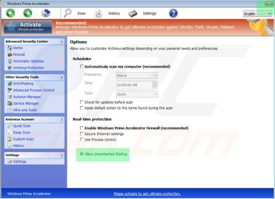This screenshot has height=199, width=275.
Task: Click the Deep Scan icon
Action: pos(10,133)
